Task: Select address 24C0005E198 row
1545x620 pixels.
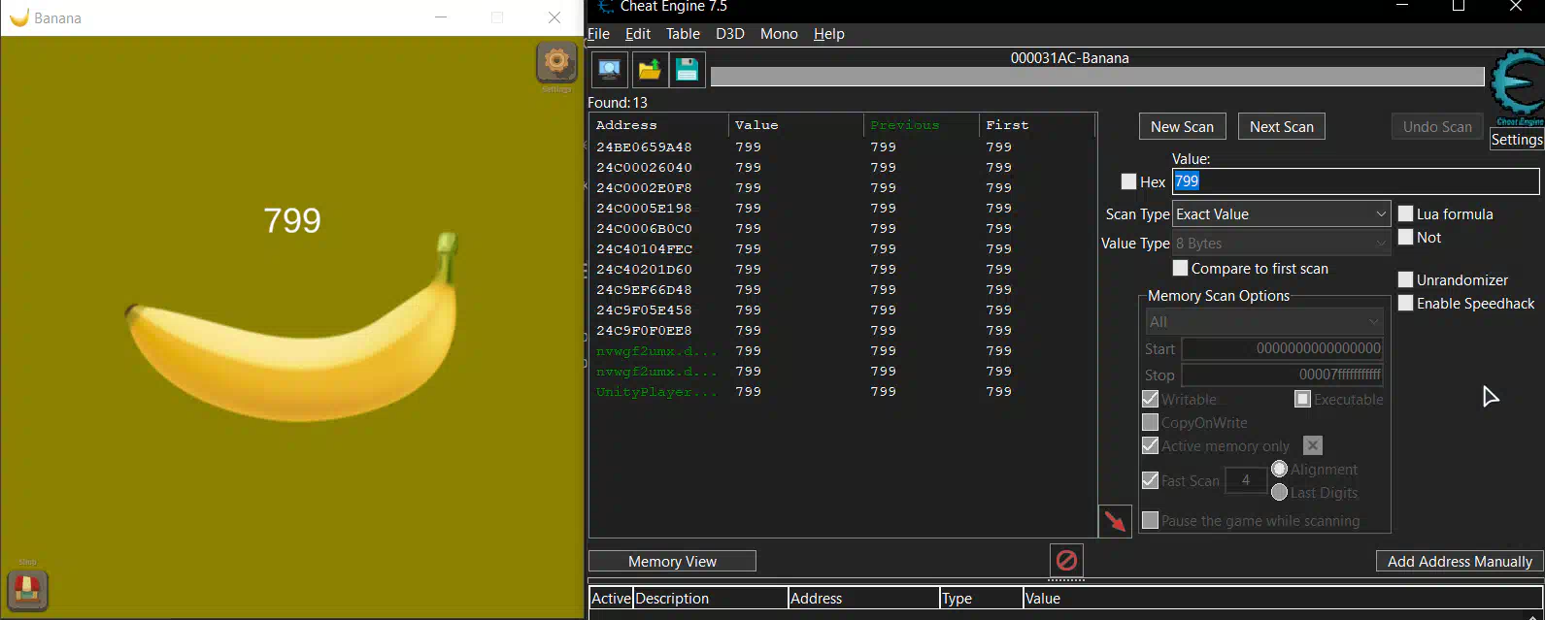Action: click(x=843, y=209)
